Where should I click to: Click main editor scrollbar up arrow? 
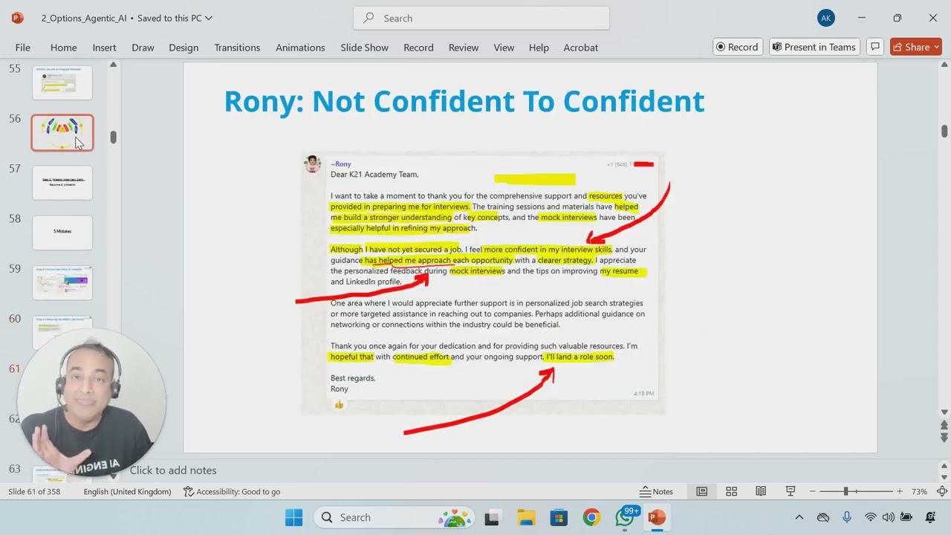[944, 65]
